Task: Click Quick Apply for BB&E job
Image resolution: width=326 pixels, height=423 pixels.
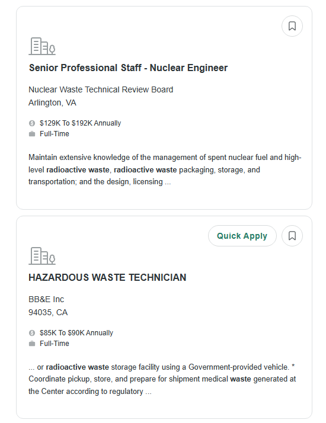Action: pos(242,236)
